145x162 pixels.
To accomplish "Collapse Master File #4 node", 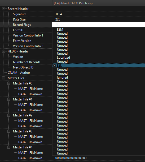I will (9, 147).
